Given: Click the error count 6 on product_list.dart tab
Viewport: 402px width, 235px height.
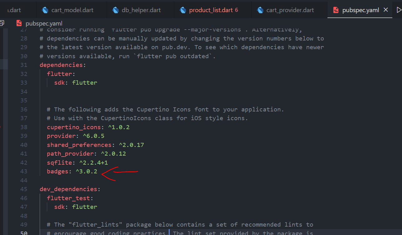Looking at the screenshot, I should pyautogui.click(x=236, y=10).
